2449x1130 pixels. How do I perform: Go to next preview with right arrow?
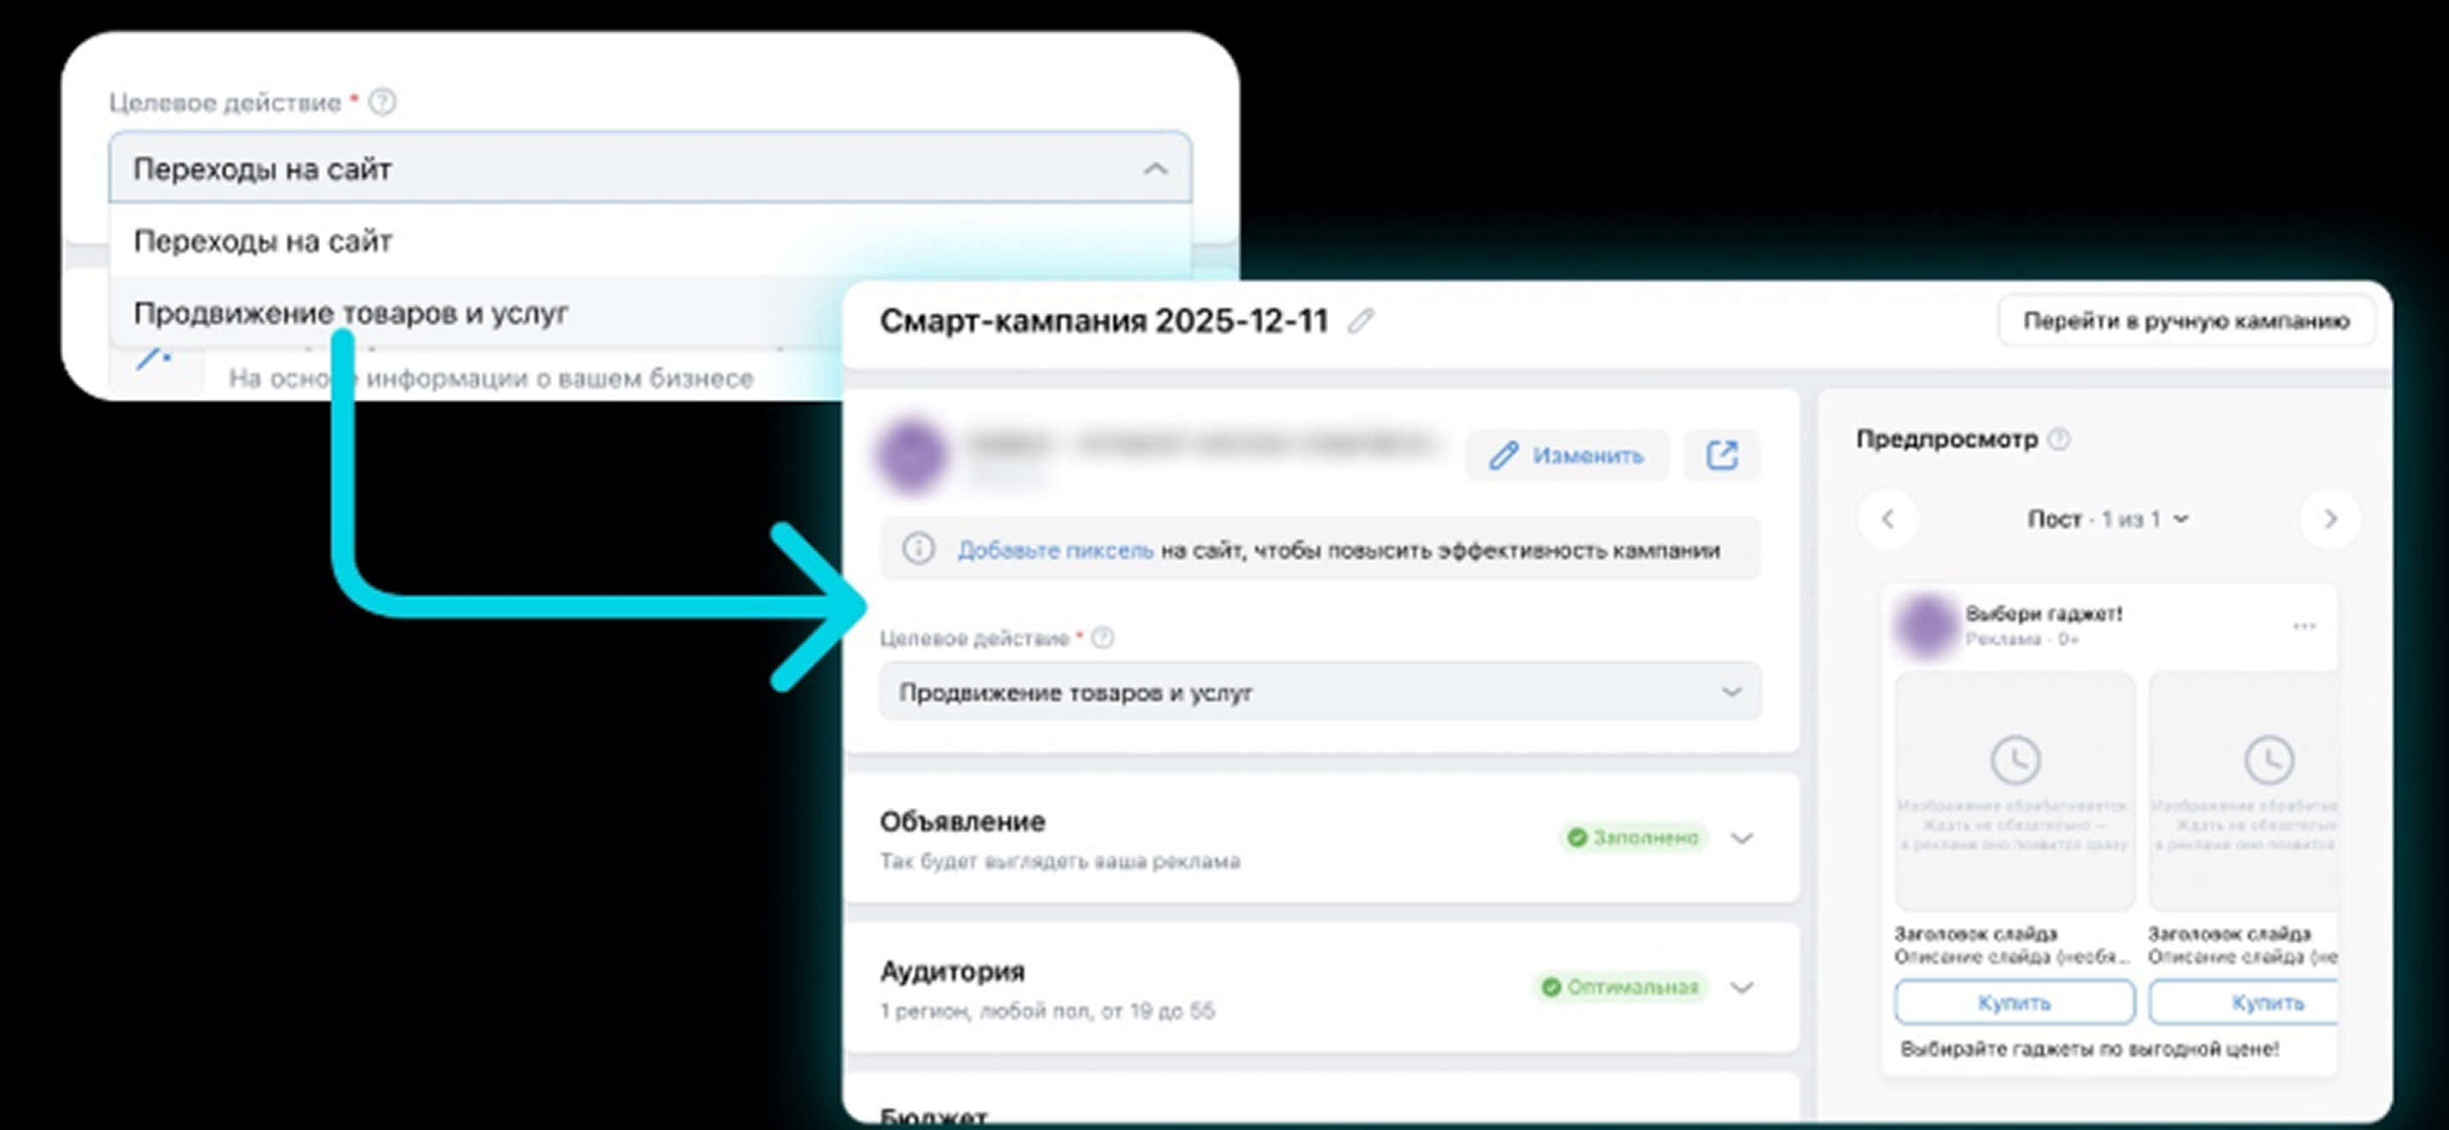coord(2329,519)
